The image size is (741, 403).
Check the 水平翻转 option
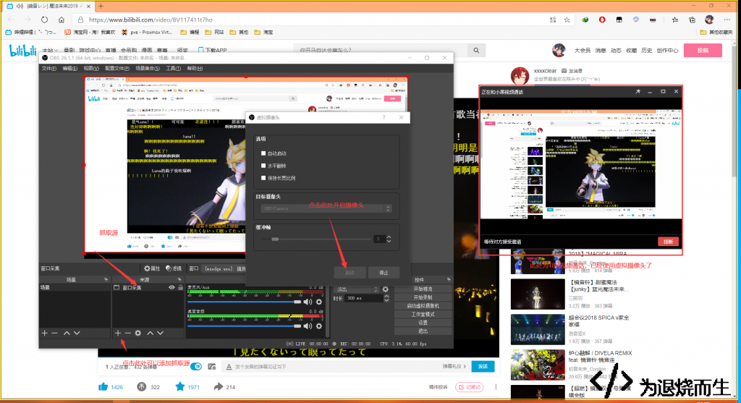tap(263, 166)
